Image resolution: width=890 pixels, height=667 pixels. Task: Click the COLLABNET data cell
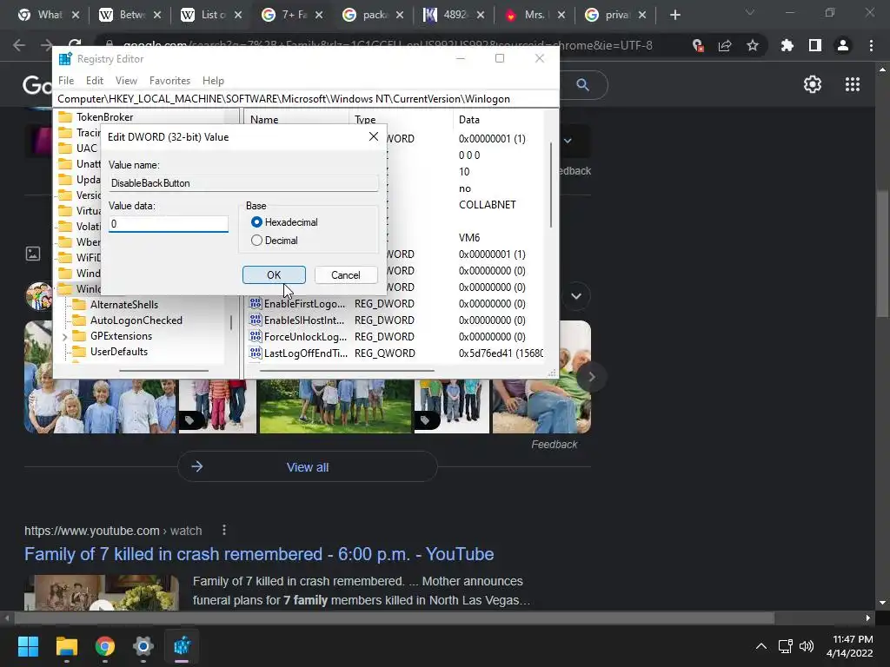click(487, 205)
